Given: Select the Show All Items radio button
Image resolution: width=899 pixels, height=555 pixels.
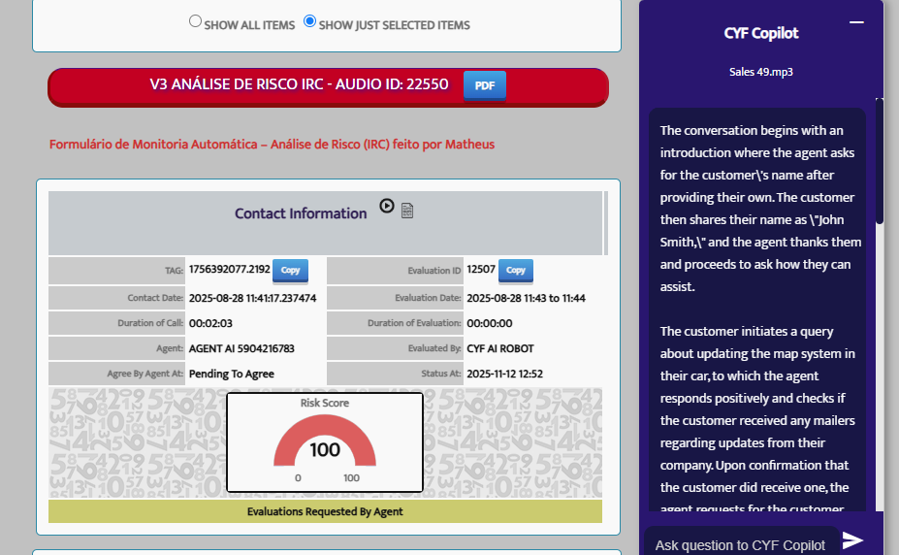Looking at the screenshot, I should (x=195, y=20).
